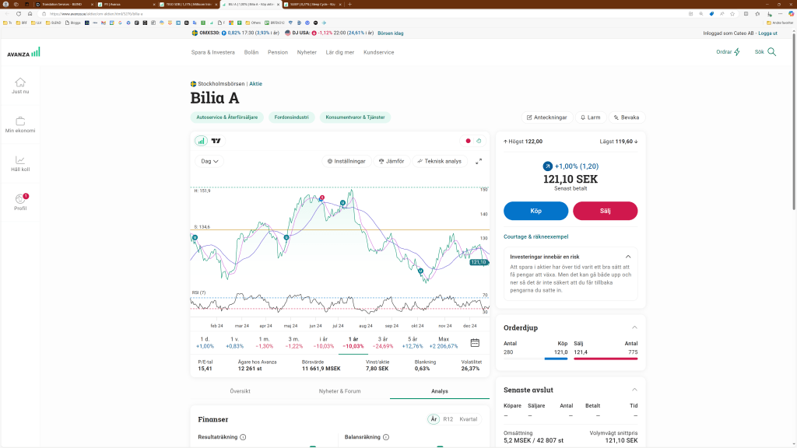Toggle the Avanza bar chart view
The height and width of the screenshot is (448, 797).
201,141
